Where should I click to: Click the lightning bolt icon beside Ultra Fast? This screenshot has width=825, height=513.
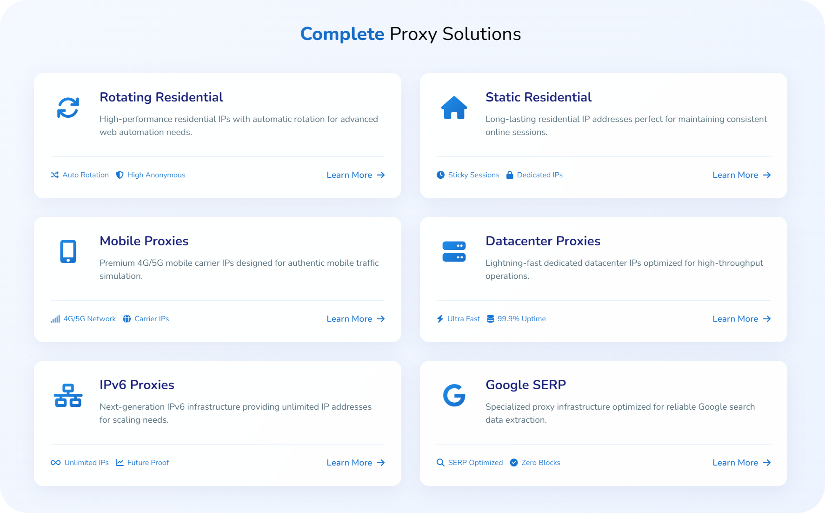click(x=440, y=319)
